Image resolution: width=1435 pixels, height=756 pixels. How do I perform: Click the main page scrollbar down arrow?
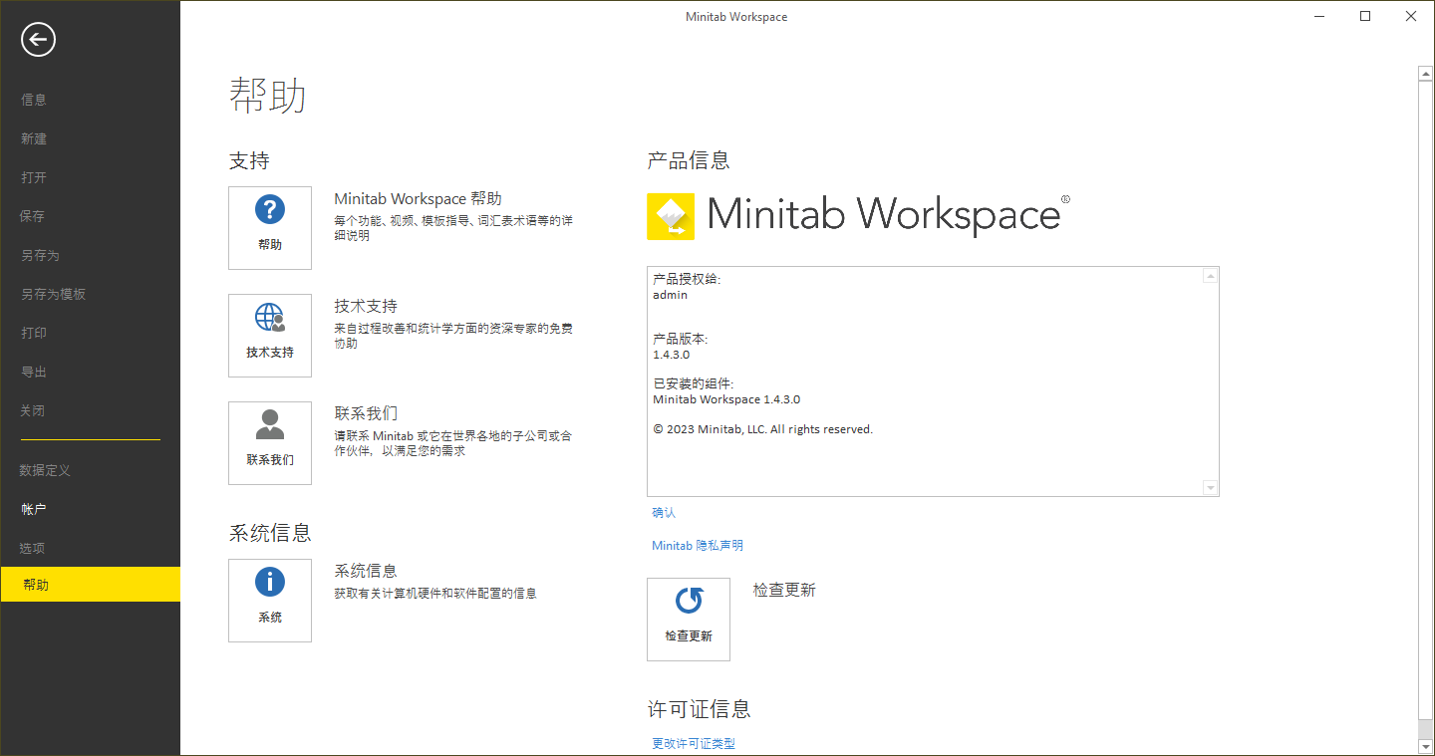click(x=1425, y=745)
